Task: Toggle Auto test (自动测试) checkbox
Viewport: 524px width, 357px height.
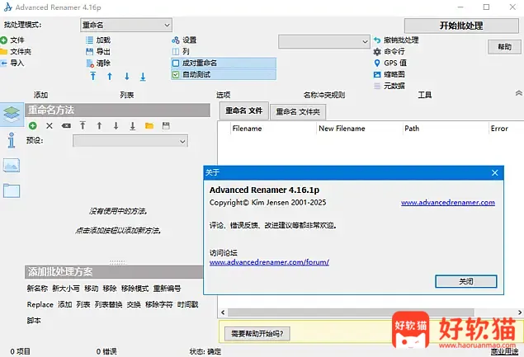Action: click(176, 74)
